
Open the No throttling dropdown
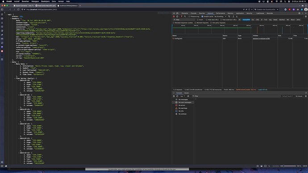[x=220, y=16]
